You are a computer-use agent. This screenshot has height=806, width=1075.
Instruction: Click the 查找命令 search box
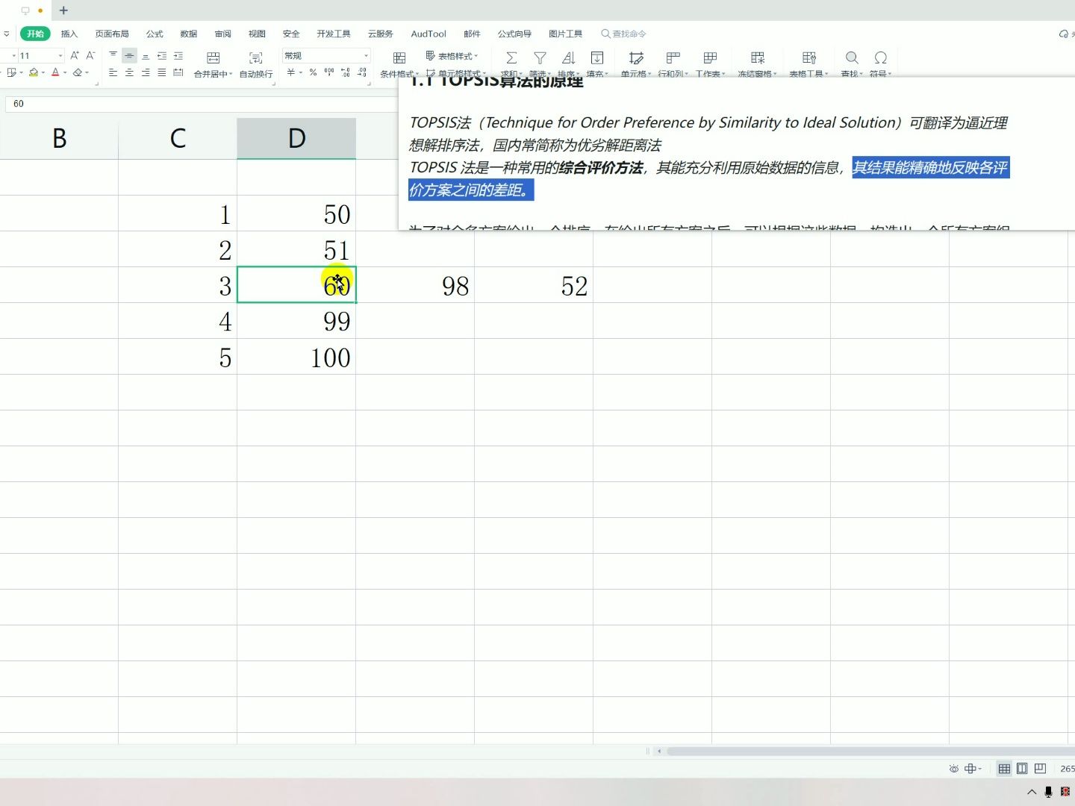[x=624, y=34]
